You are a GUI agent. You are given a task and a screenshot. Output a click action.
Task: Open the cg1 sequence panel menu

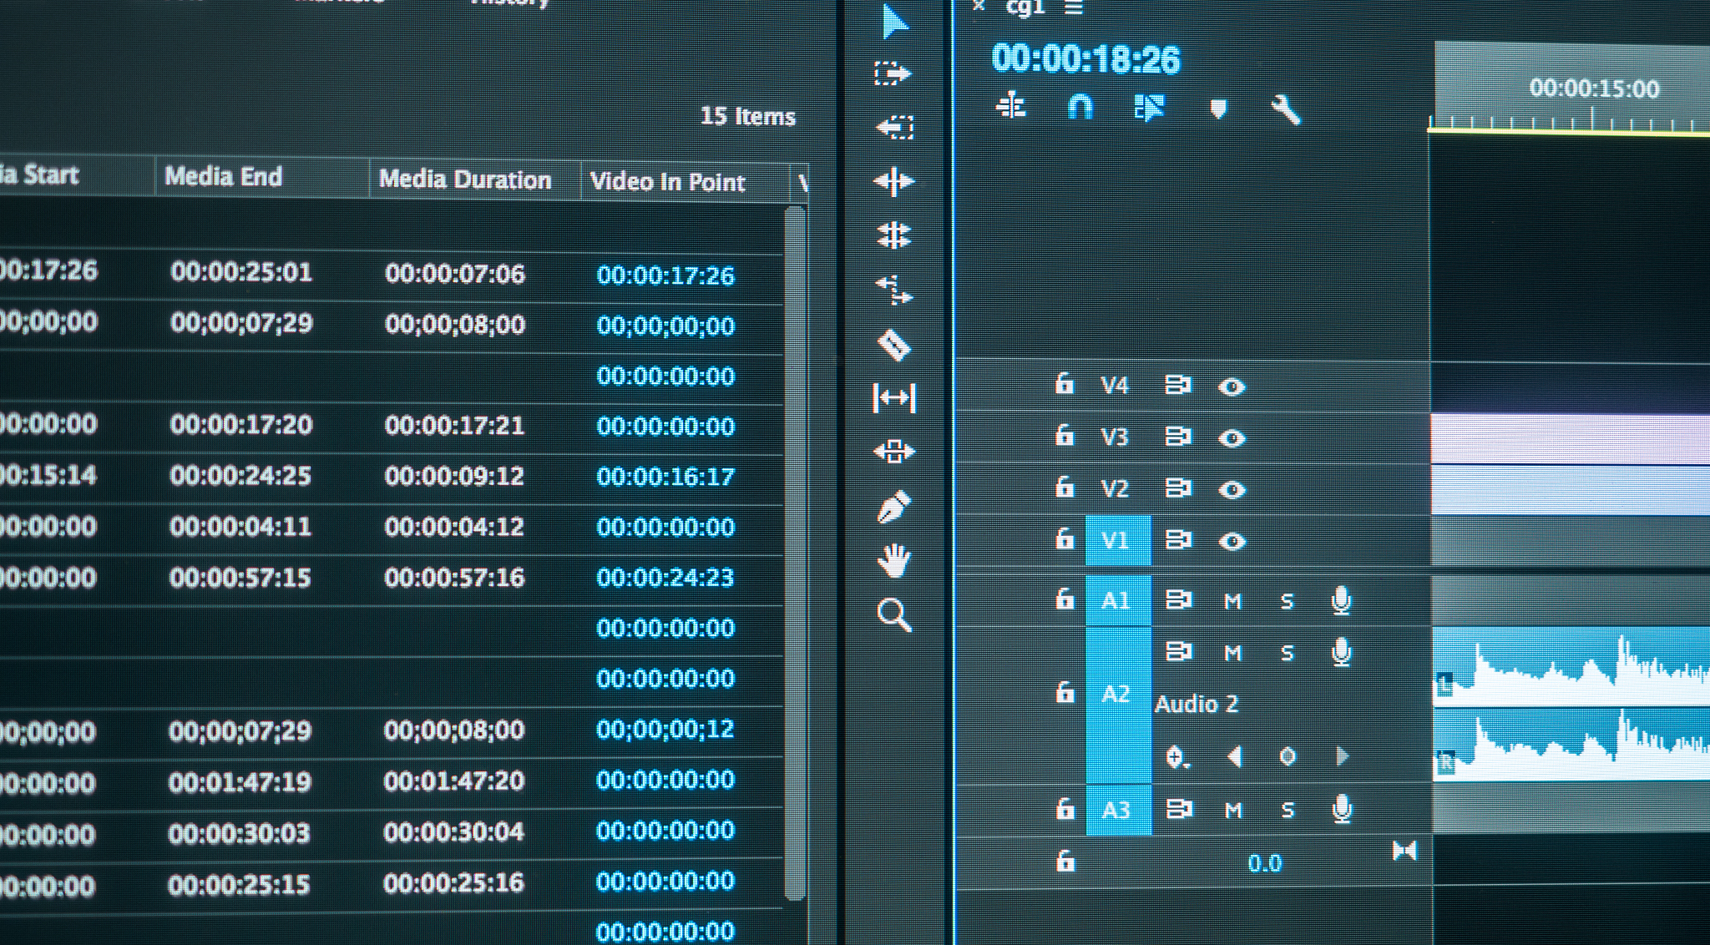tap(1074, 8)
